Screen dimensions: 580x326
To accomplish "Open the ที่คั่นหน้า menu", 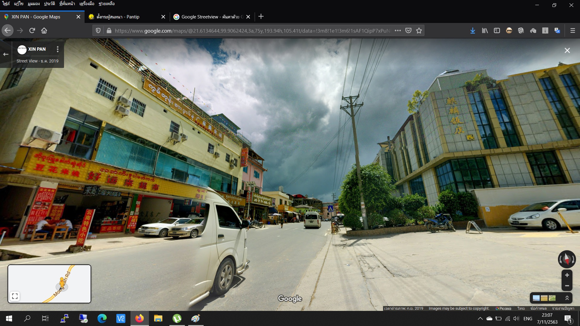I will (x=67, y=4).
